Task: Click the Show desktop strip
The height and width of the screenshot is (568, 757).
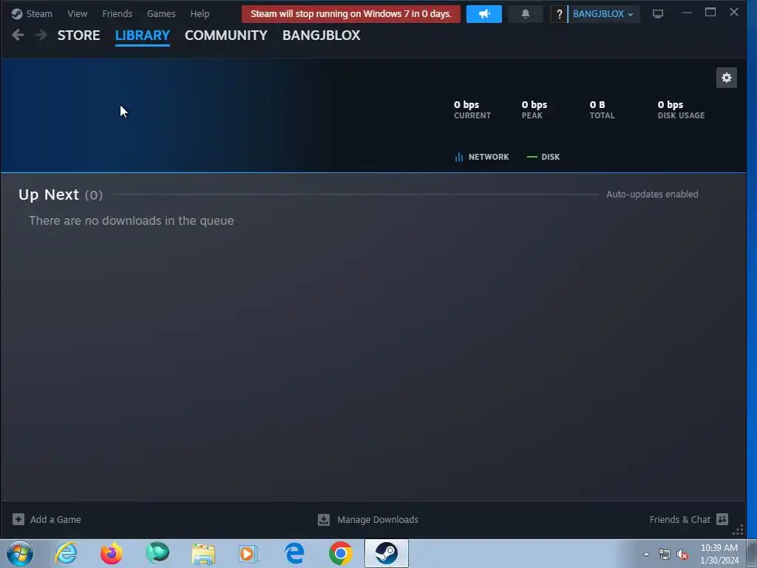Action: (x=752, y=553)
